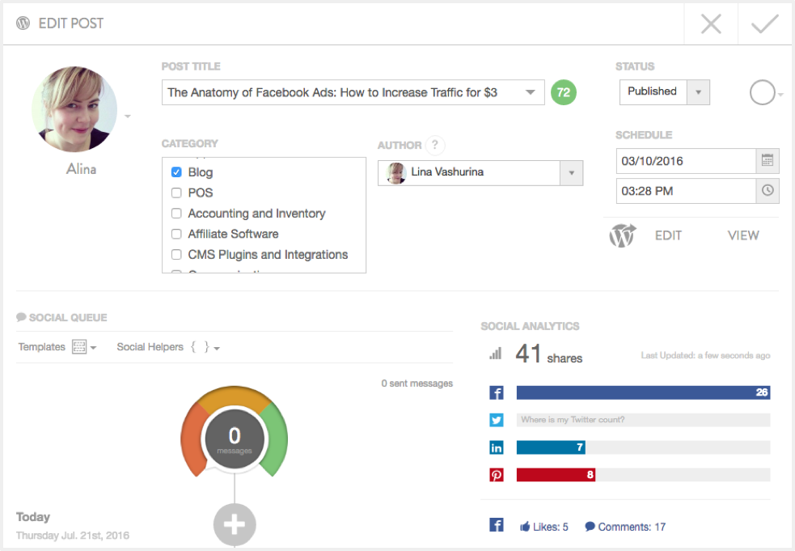Click the Social Helpers curly braces icon
This screenshot has width=795, height=551.
(x=200, y=346)
